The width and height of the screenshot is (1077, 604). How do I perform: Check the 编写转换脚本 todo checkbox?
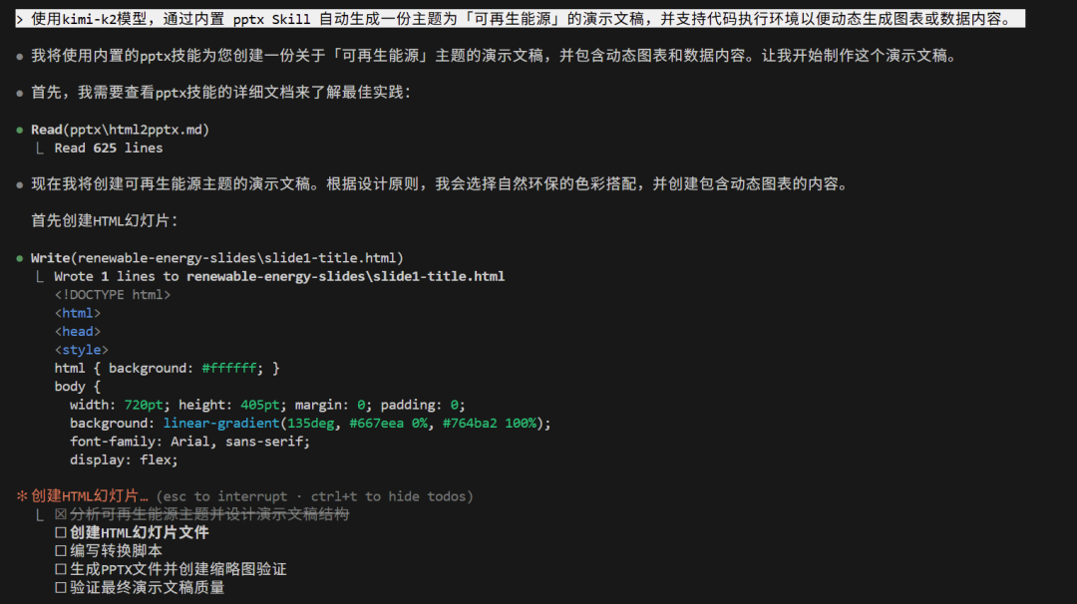(61, 551)
